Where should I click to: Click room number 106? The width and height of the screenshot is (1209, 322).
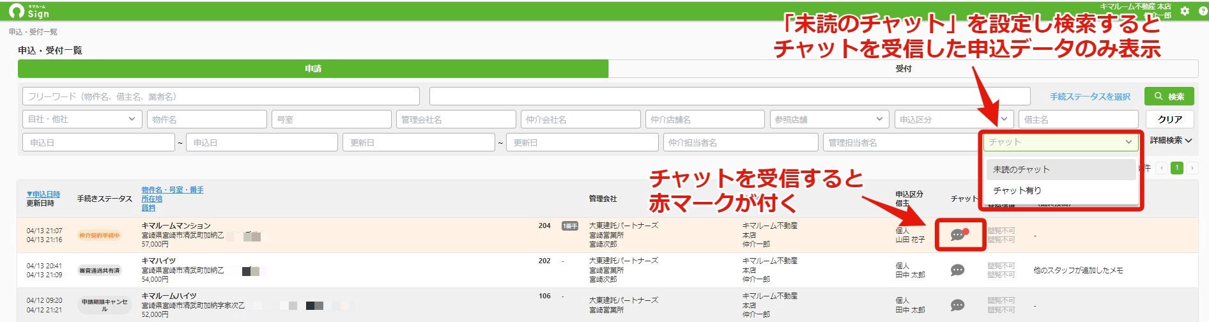pyautogui.click(x=544, y=296)
